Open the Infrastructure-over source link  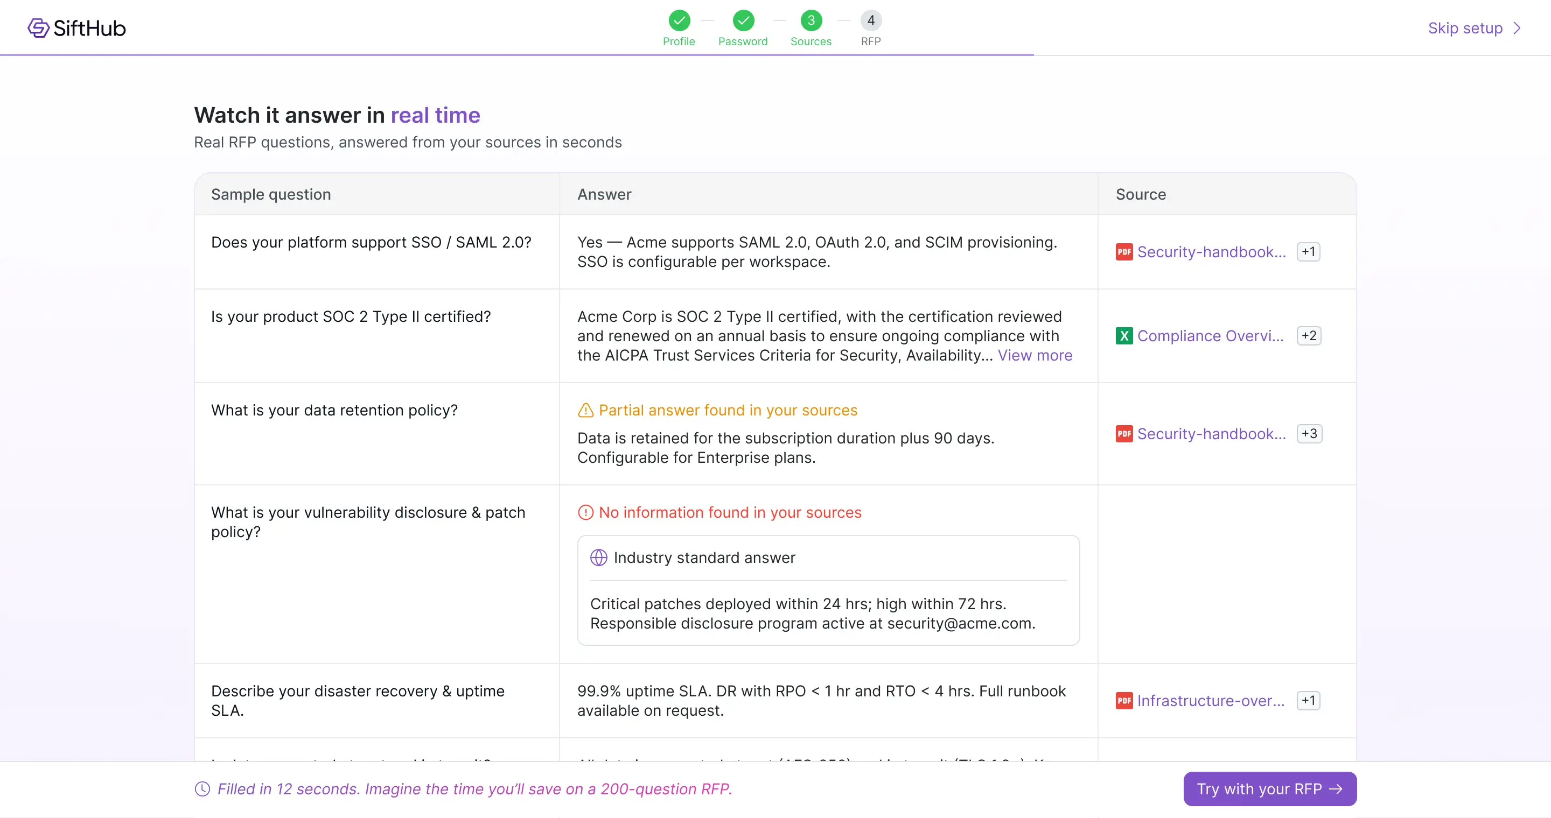click(x=1210, y=701)
